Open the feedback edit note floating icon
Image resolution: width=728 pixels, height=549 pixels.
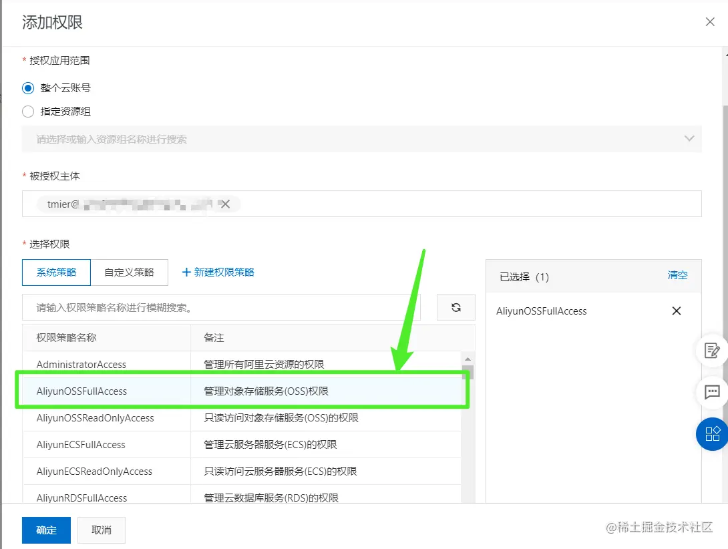(x=712, y=351)
